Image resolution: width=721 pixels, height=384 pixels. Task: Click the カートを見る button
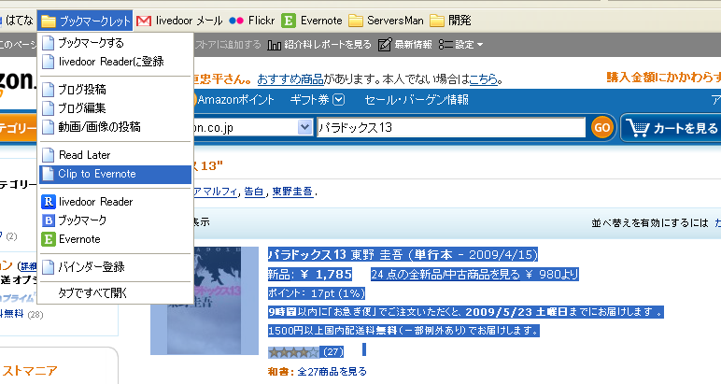point(672,128)
